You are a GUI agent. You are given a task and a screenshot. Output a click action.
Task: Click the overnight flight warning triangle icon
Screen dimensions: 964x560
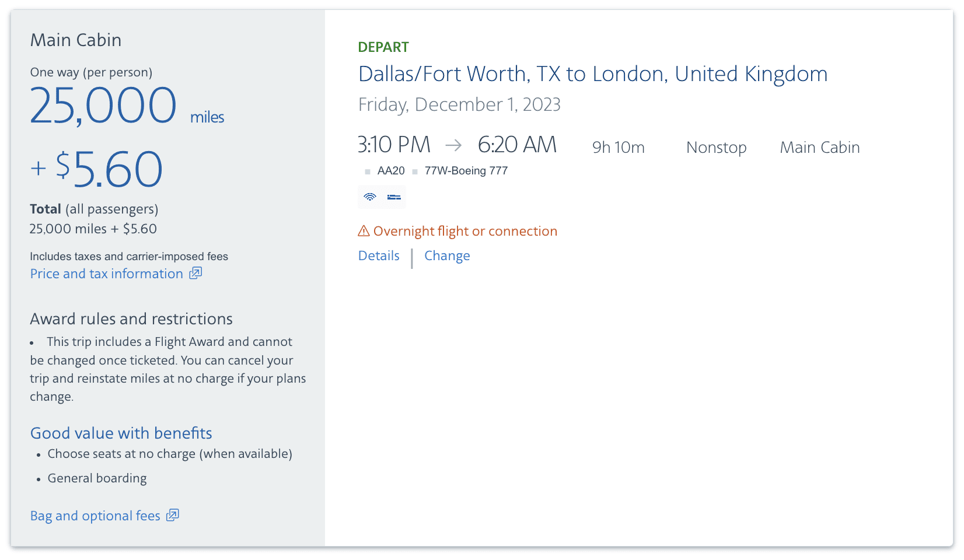[362, 231]
